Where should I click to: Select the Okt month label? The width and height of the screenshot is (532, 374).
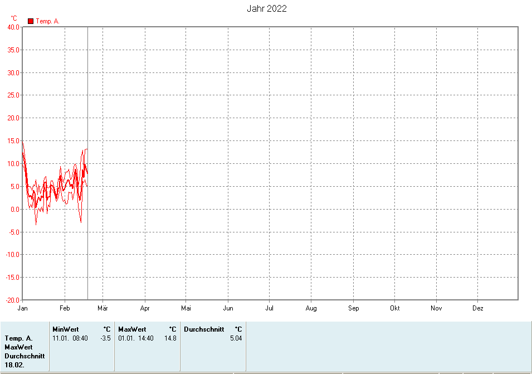(394, 308)
